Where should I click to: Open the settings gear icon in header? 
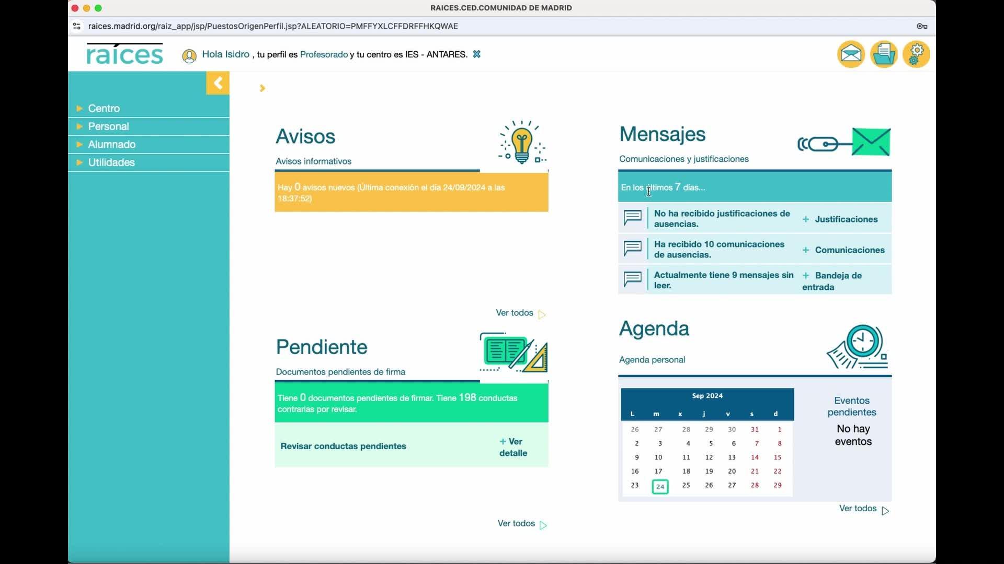click(x=916, y=54)
